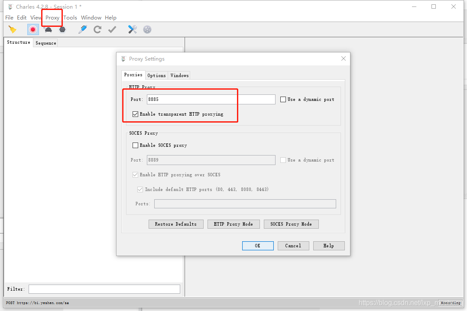Click the SOCKS Proxy Mode button
The image size is (467, 311).
click(291, 224)
